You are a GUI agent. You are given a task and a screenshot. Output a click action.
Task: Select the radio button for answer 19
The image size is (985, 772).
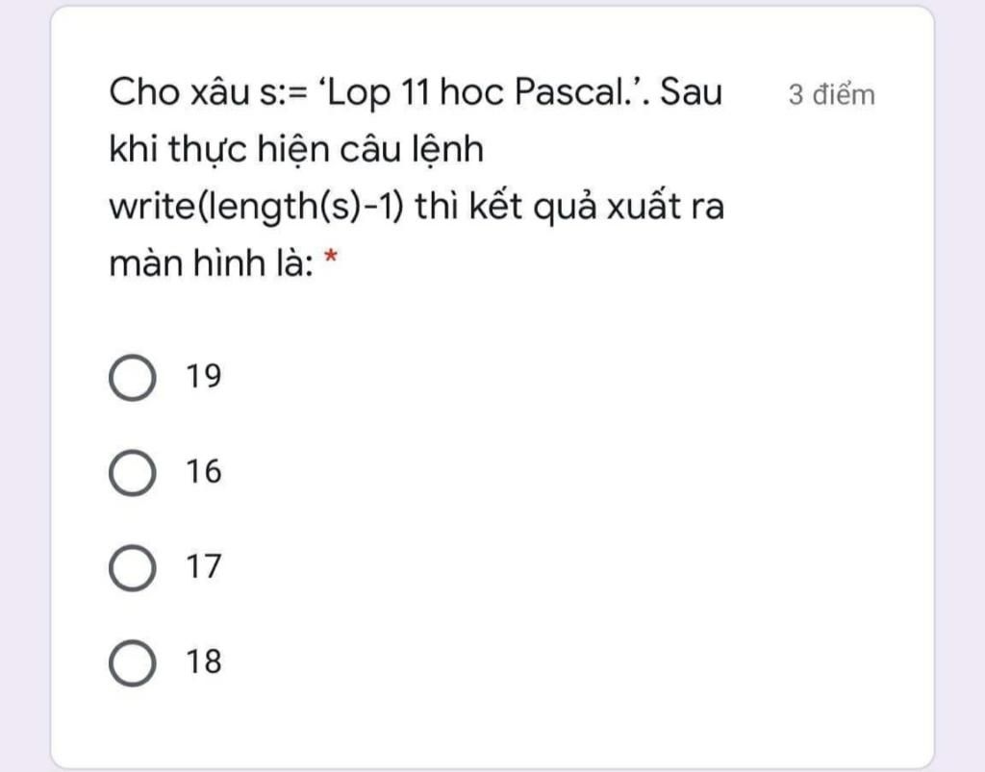[132, 377]
